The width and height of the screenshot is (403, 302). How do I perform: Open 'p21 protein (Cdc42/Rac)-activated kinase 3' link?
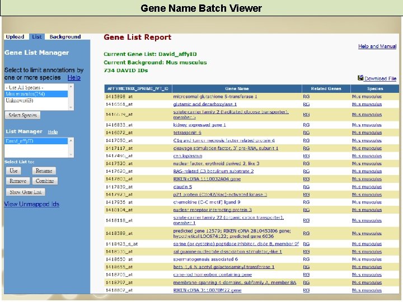pos(220,195)
